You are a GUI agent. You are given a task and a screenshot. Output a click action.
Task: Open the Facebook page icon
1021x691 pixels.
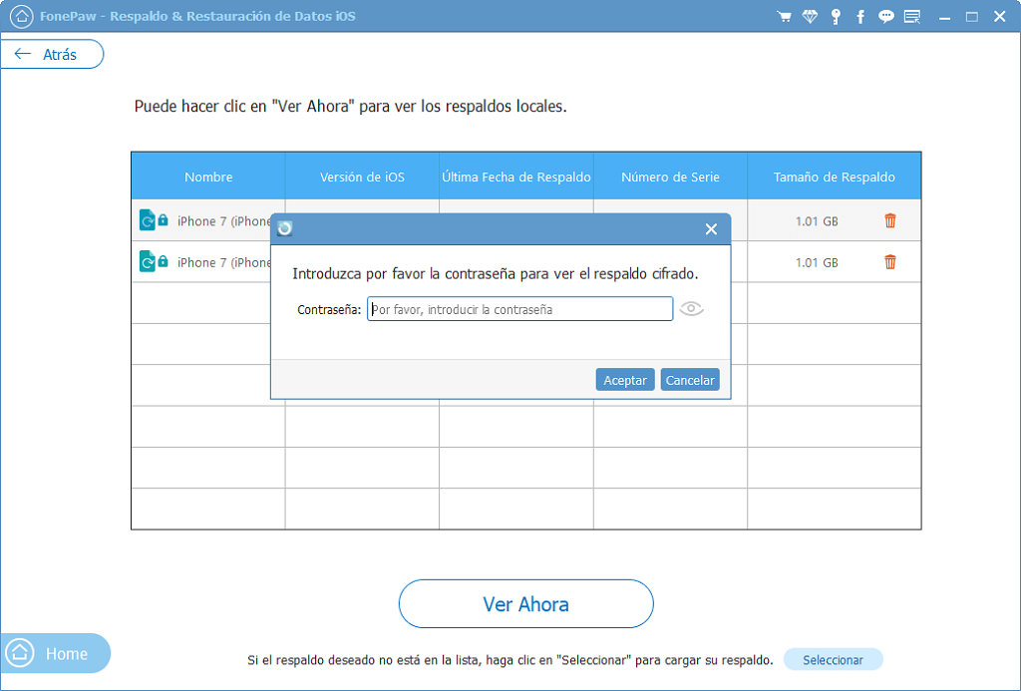(x=860, y=17)
